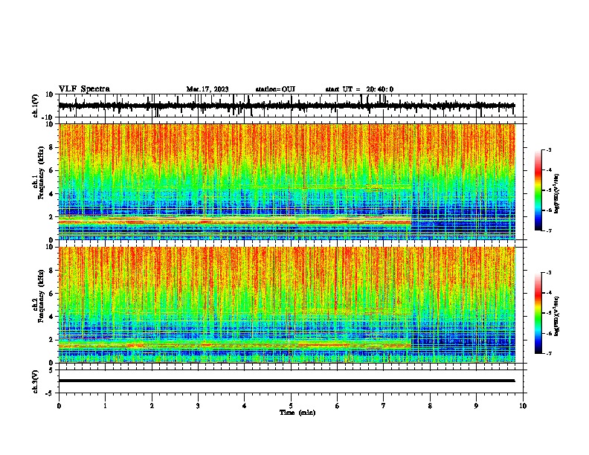Click the "ch.3(V)" axis label
Viewport: 589px width, 455px height.
click(36, 381)
